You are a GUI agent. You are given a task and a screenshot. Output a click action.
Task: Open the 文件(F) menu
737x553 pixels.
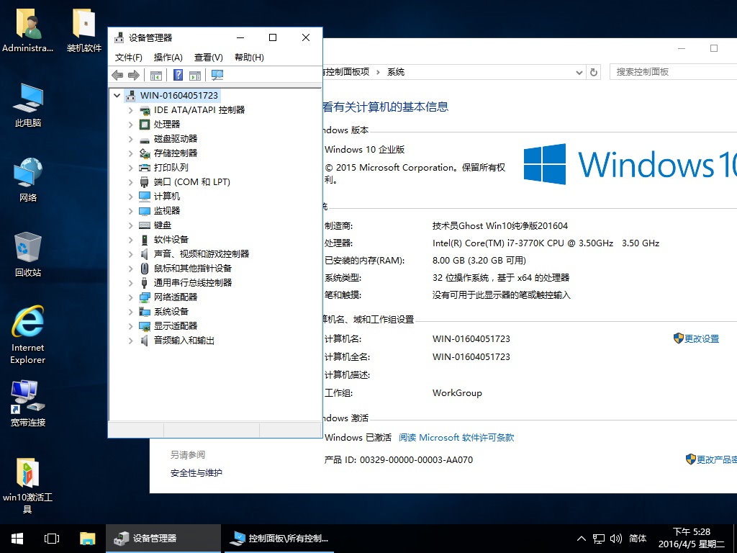129,58
